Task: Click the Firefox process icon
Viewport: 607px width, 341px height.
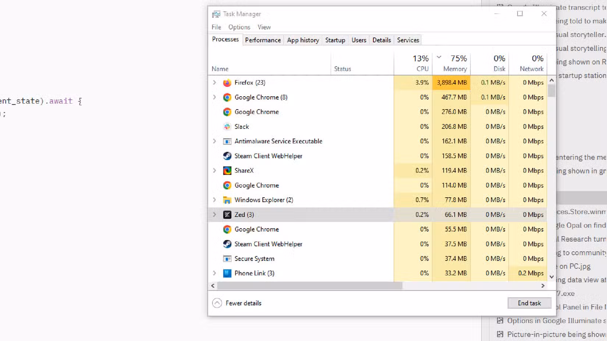Action: click(x=227, y=83)
